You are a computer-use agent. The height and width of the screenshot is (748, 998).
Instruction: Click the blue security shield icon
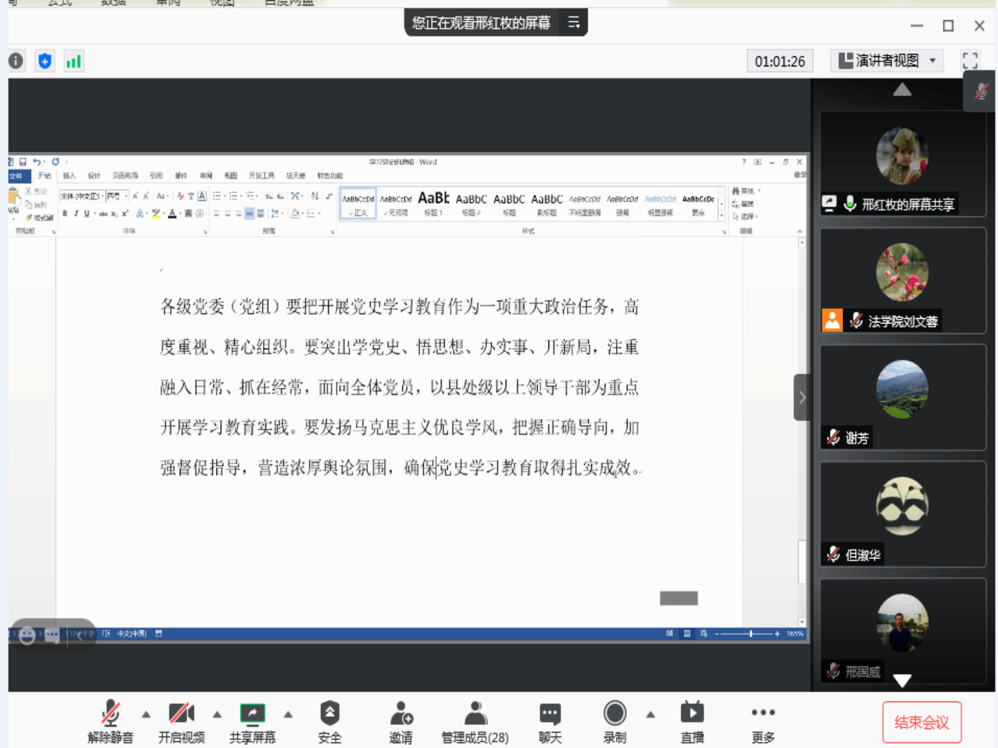click(45, 61)
